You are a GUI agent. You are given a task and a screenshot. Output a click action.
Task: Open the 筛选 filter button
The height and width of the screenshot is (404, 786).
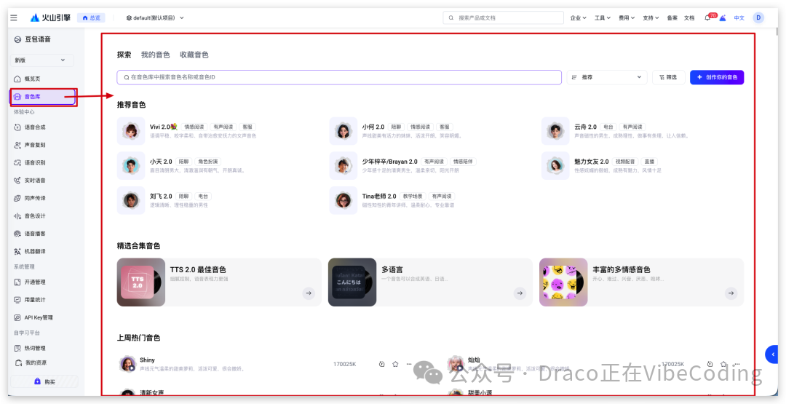(x=669, y=77)
